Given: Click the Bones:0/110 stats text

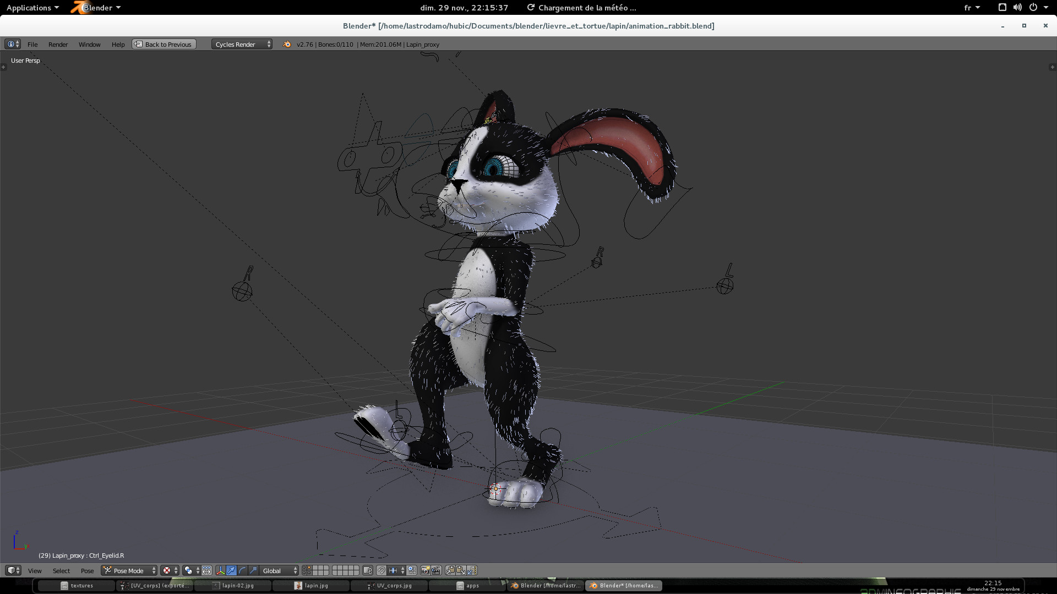Looking at the screenshot, I should click(x=336, y=45).
